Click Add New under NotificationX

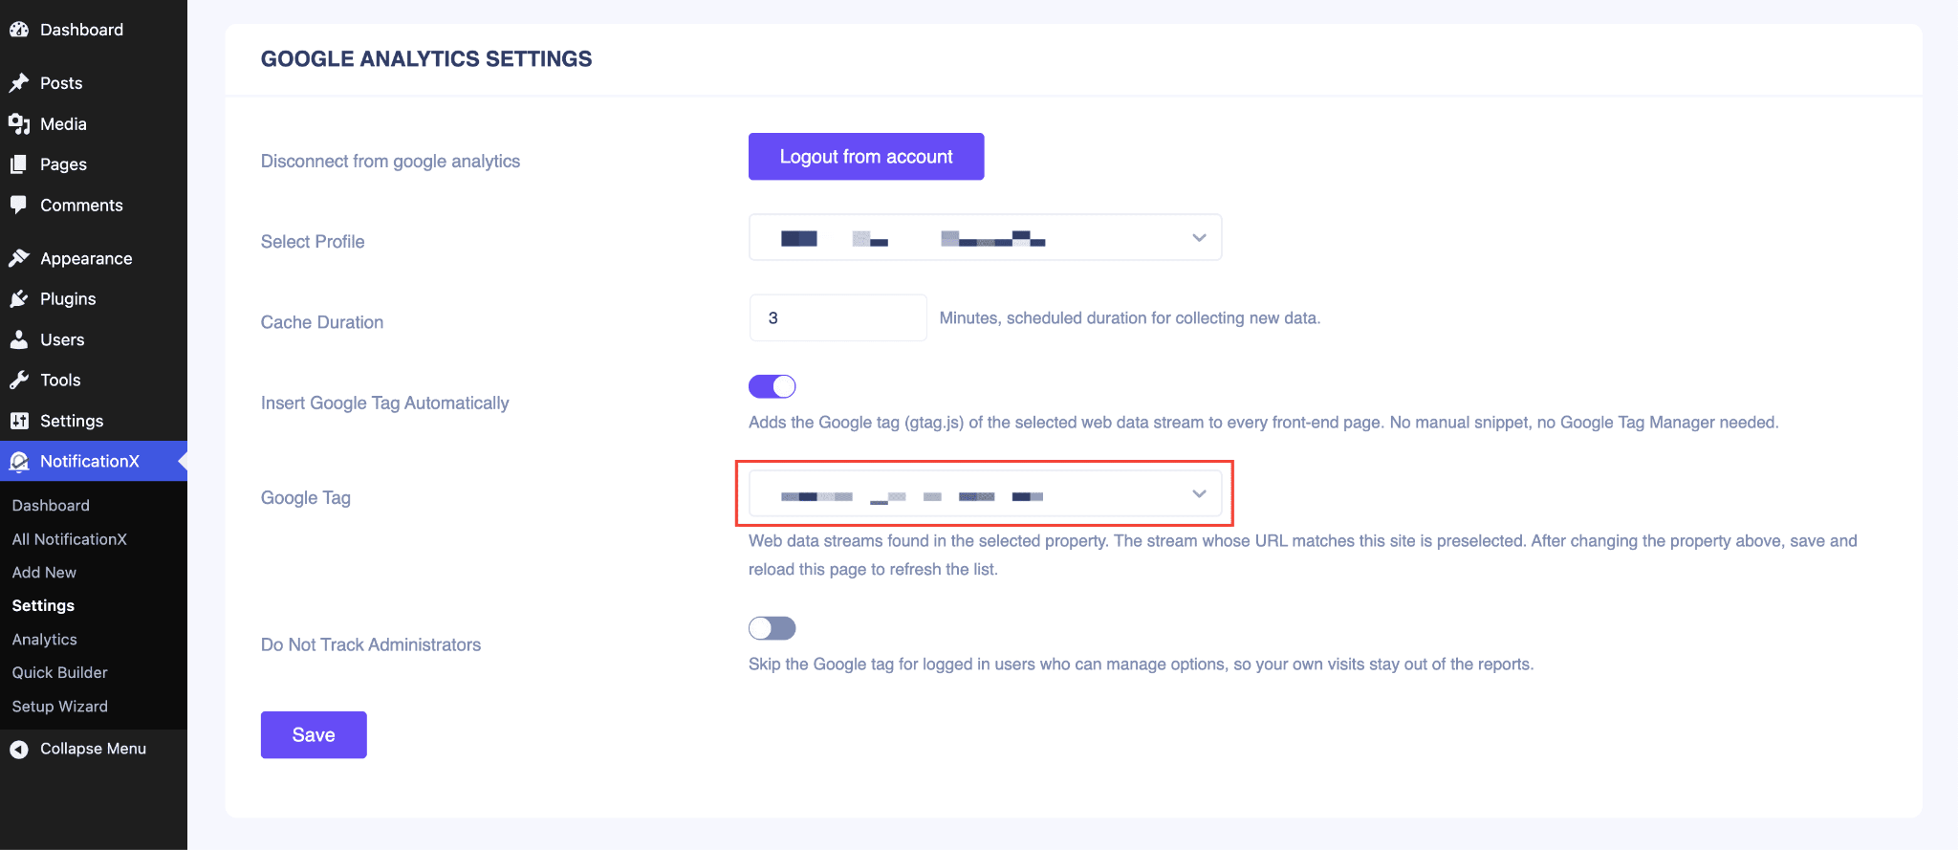(x=44, y=573)
